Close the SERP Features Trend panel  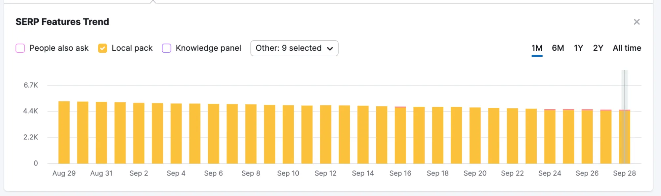coord(637,22)
